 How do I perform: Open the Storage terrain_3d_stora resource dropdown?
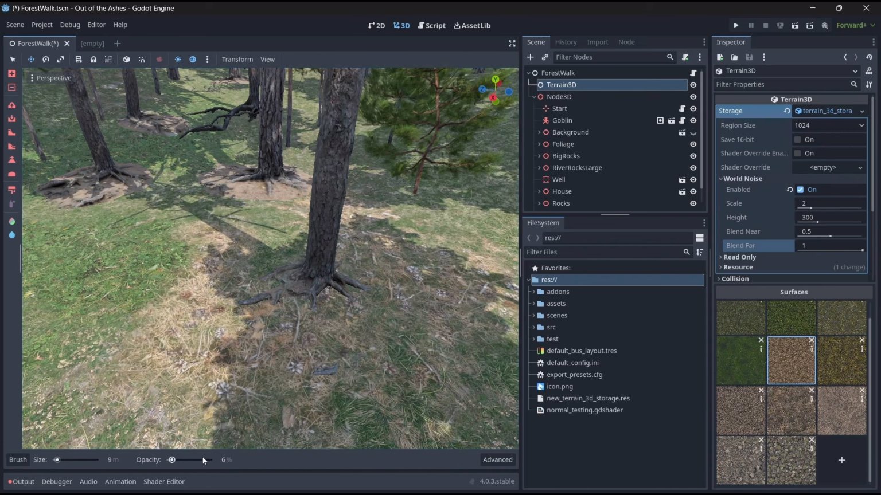(x=861, y=111)
